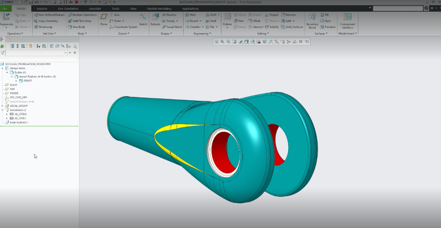Open the Analysis ribbon tab
Image resolution: width=441 pixels, height=228 pixels.
[x=42, y=8]
